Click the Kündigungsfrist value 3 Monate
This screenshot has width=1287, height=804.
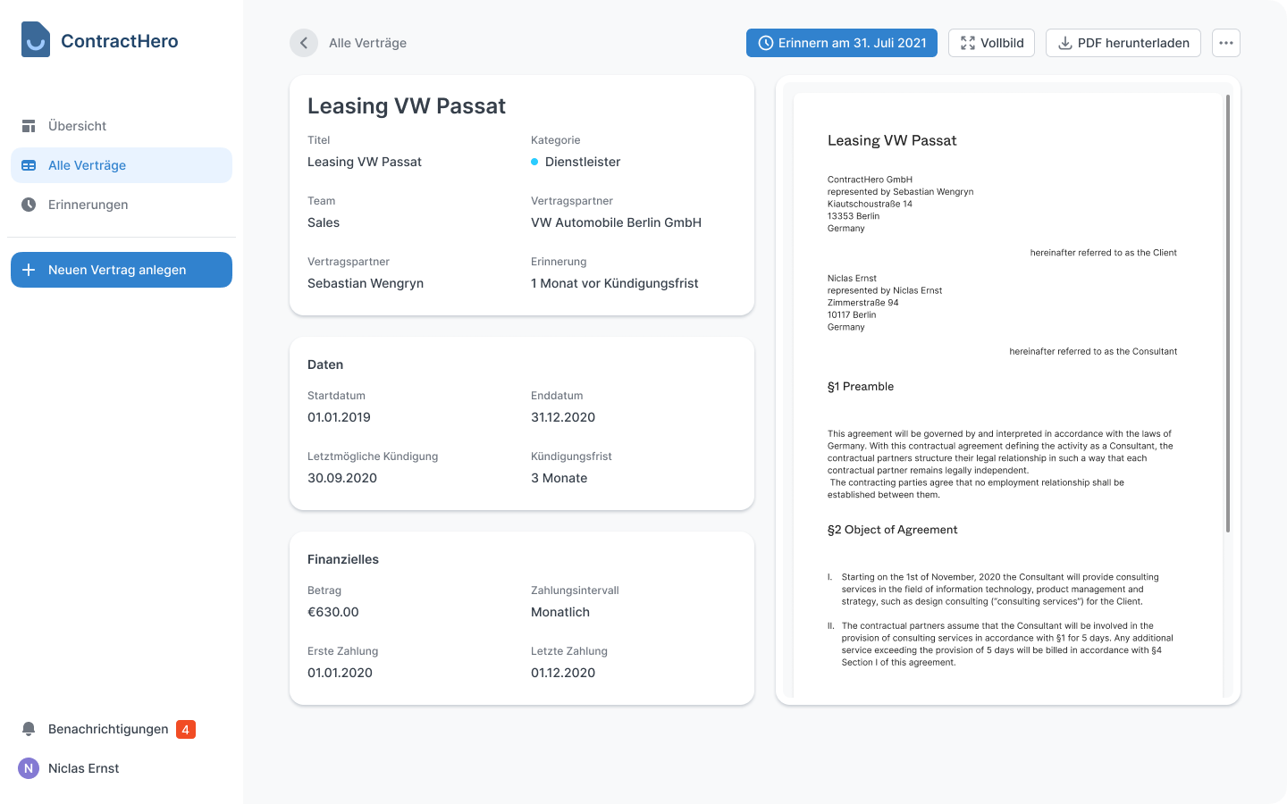coord(559,478)
